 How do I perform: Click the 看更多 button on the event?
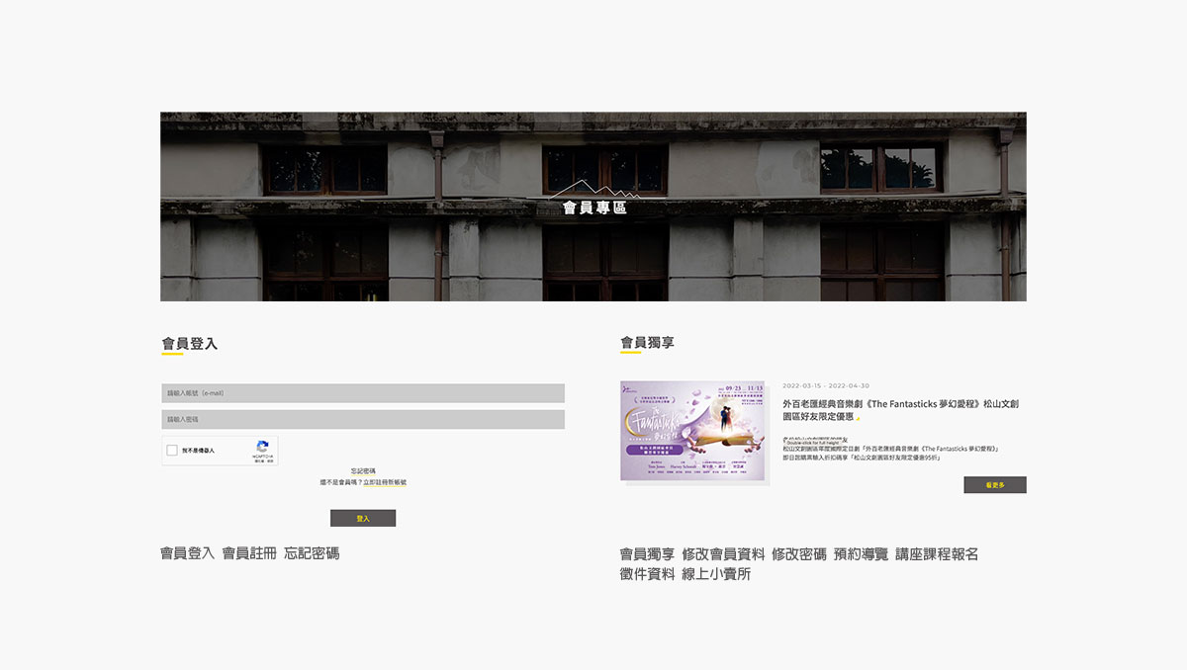click(994, 485)
